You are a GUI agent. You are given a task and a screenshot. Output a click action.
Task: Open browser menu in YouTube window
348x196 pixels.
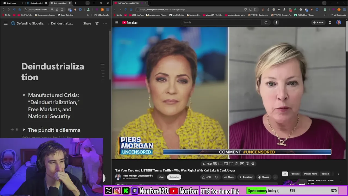pyautogui.click(x=344, y=10)
